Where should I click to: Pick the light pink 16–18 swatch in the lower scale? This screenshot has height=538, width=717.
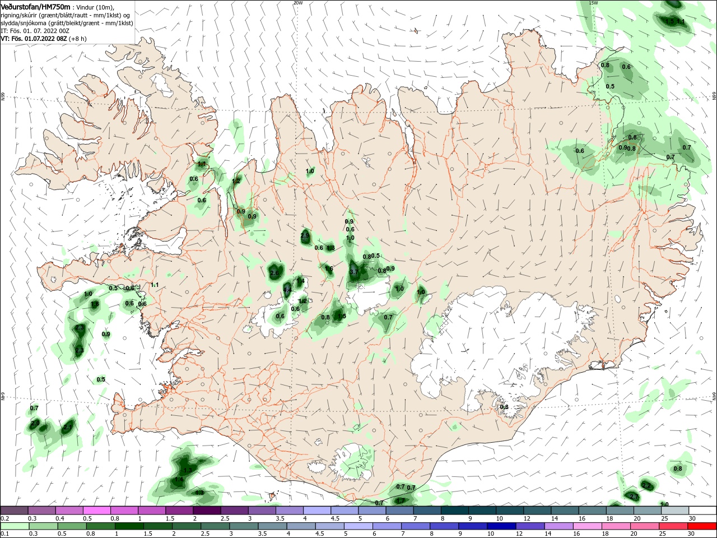pos(587,526)
